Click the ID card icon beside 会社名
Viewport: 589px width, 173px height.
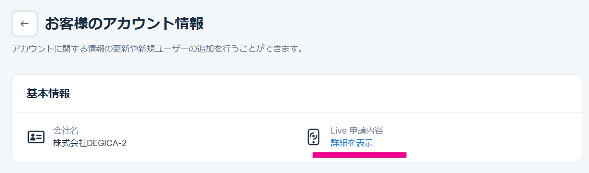36,137
